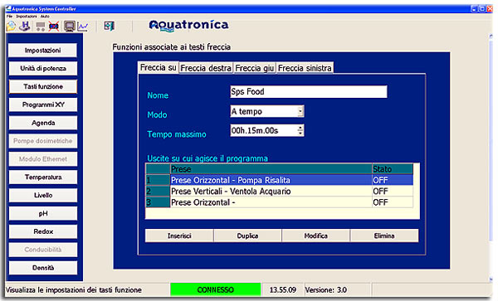Click the scroll down arrow of window scrollbar
The height and width of the screenshot is (301, 498).
coord(491,279)
